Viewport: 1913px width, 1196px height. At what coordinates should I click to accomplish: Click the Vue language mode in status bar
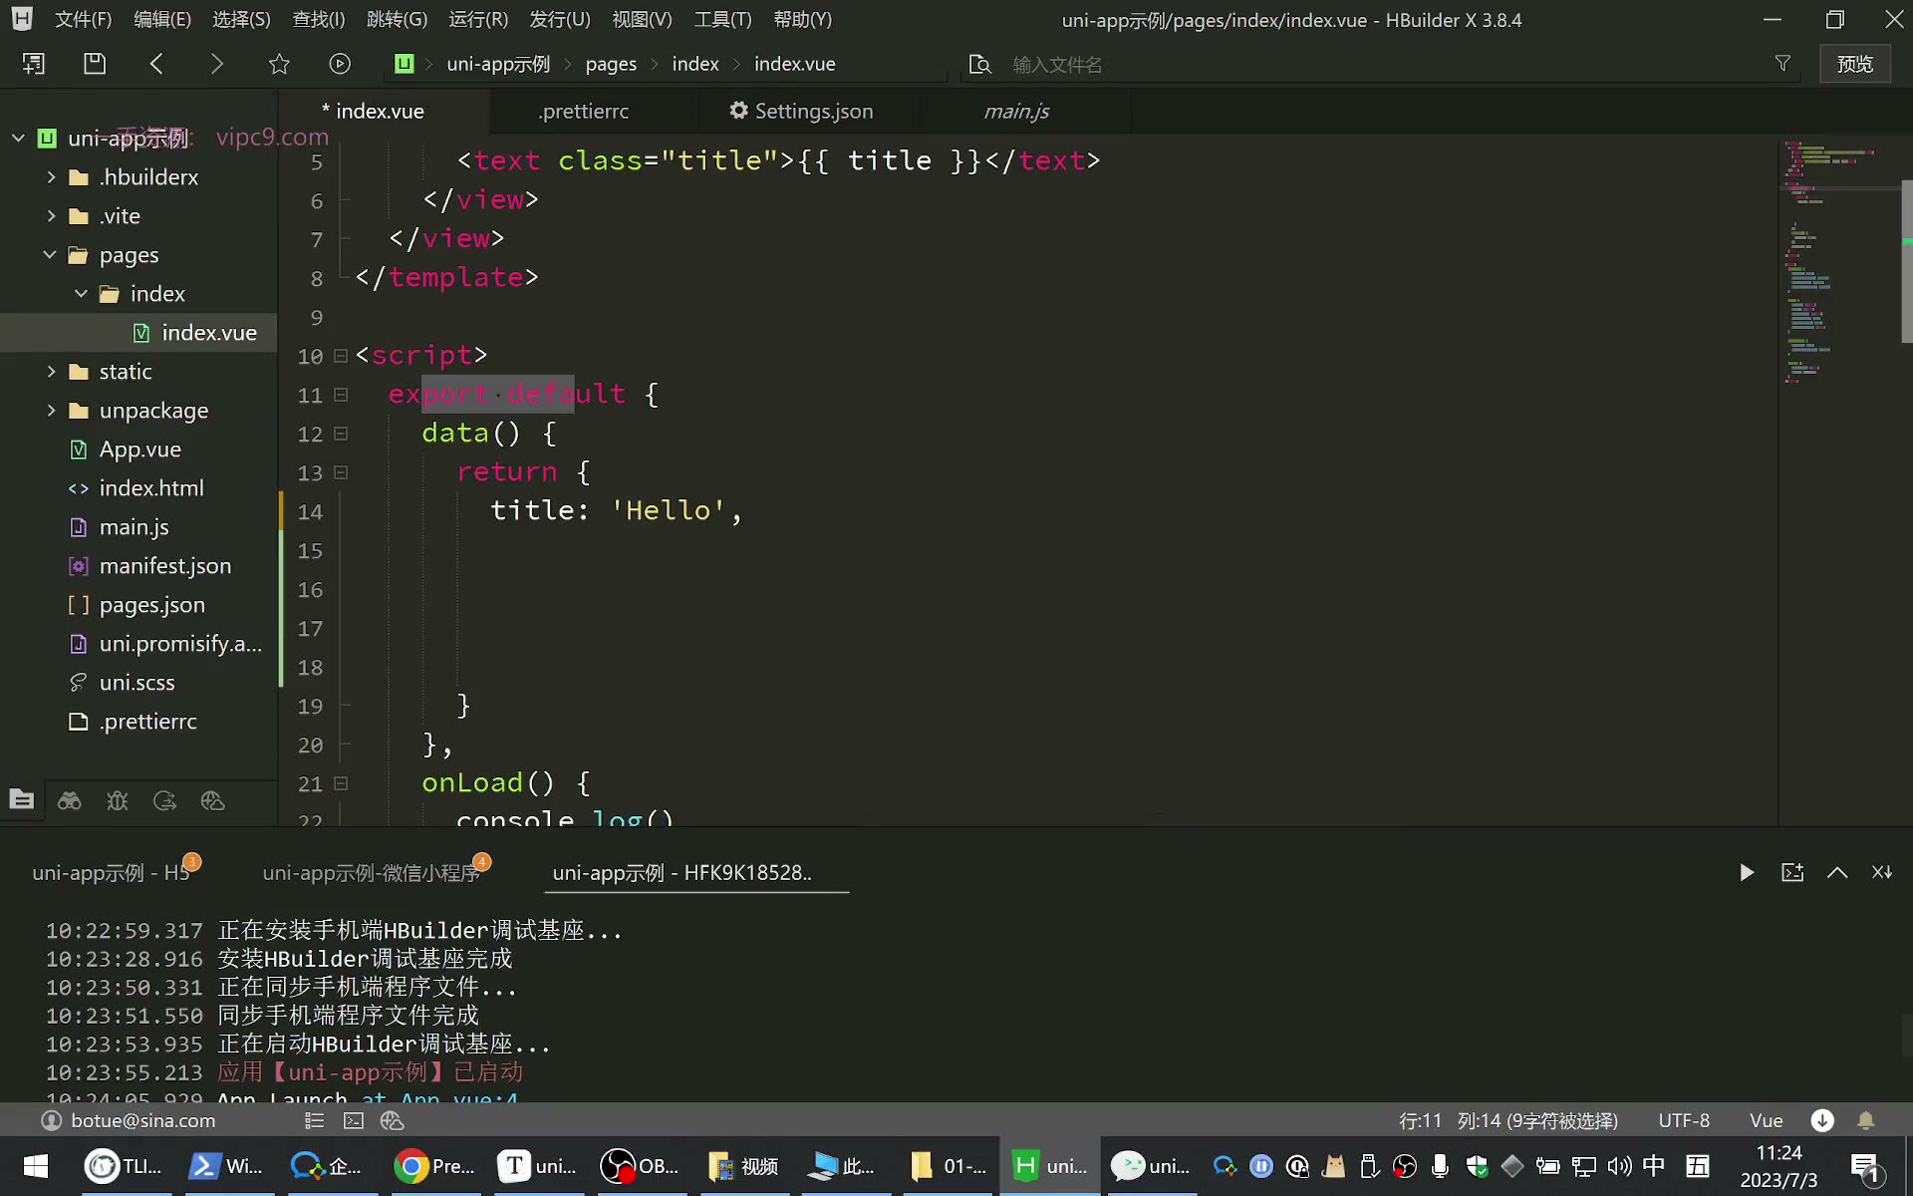(1767, 1120)
